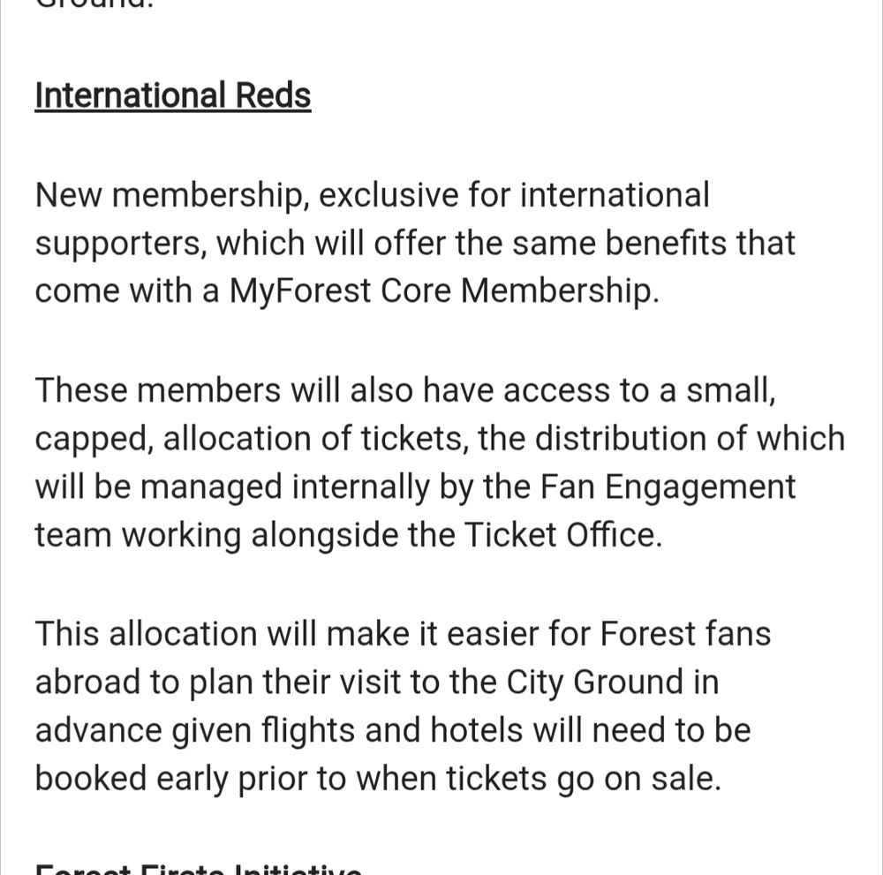This screenshot has height=875, width=883.
Task: Click the partially visible Forest Firsts Initiative heading
Action: click(198, 869)
